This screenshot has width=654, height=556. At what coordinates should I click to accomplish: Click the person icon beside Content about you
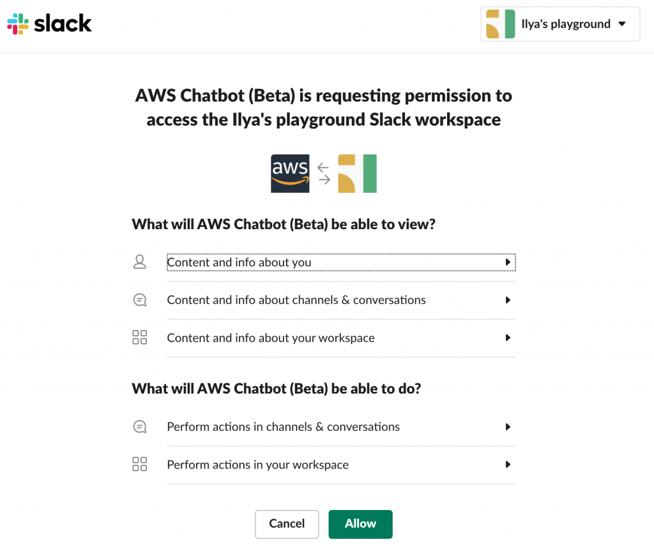pos(140,262)
